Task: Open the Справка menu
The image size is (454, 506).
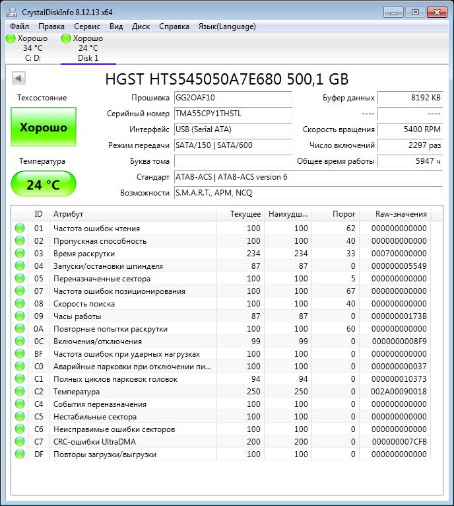Action: click(174, 26)
